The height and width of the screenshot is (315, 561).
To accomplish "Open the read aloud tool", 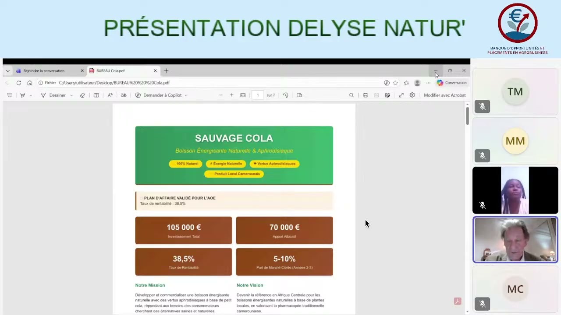I will (x=110, y=95).
